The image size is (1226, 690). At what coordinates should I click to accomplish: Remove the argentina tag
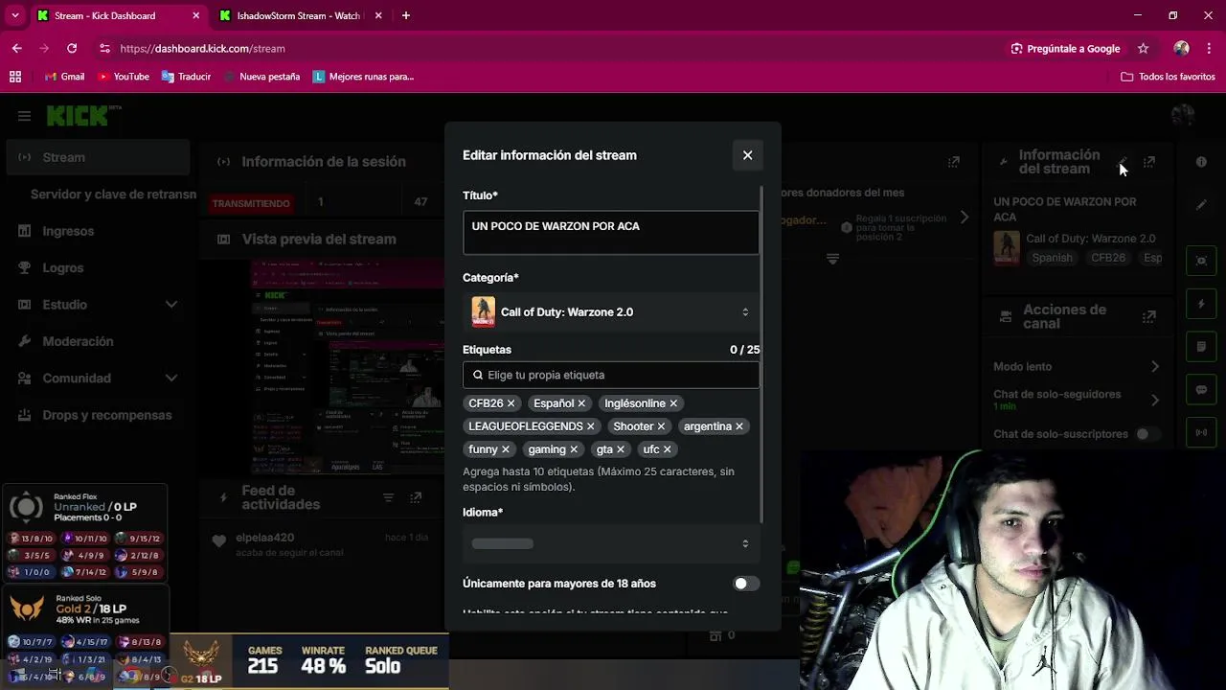[739, 426]
